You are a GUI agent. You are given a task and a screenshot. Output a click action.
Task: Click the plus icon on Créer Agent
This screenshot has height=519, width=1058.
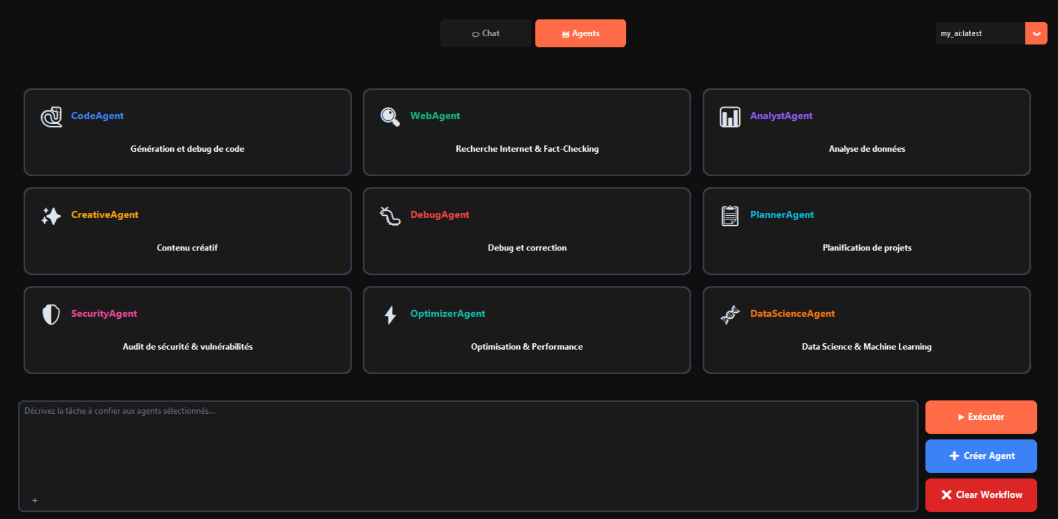tap(954, 456)
